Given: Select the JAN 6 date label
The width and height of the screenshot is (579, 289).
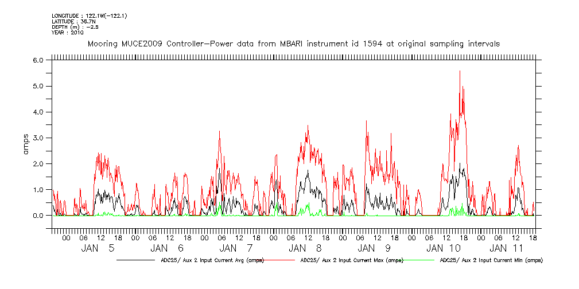Looking at the screenshot, I should point(167,248).
